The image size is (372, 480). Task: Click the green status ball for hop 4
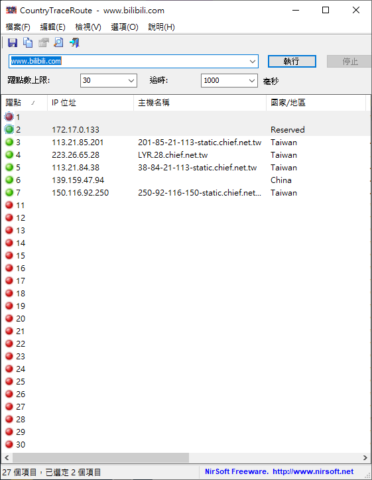(x=9, y=154)
